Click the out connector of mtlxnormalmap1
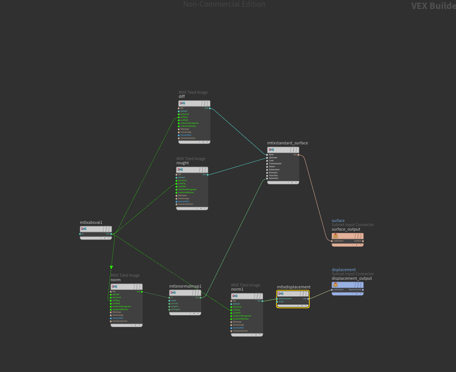 [200, 298]
